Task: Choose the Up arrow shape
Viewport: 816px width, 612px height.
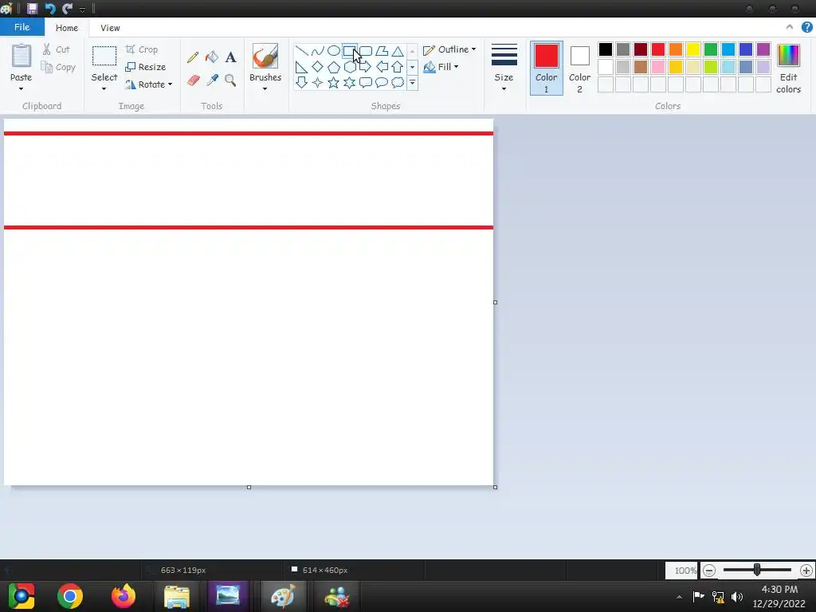Action: pos(398,67)
